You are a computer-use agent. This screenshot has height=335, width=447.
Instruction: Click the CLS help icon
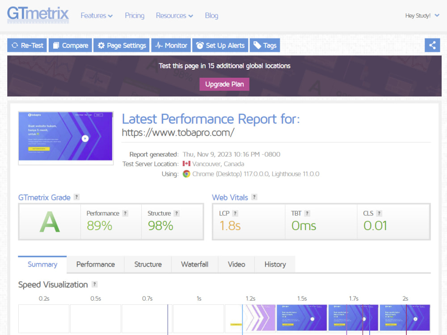point(379,213)
